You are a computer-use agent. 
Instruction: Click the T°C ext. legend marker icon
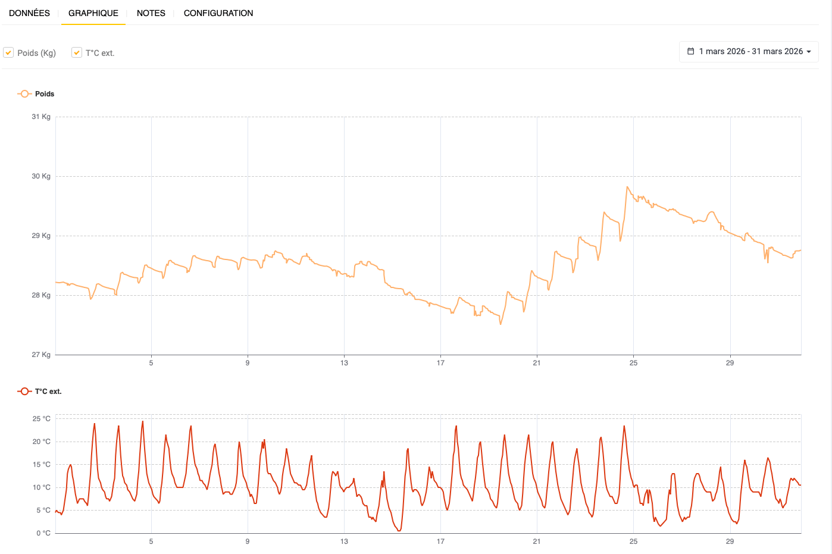pyautogui.click(x=24, y=392)
